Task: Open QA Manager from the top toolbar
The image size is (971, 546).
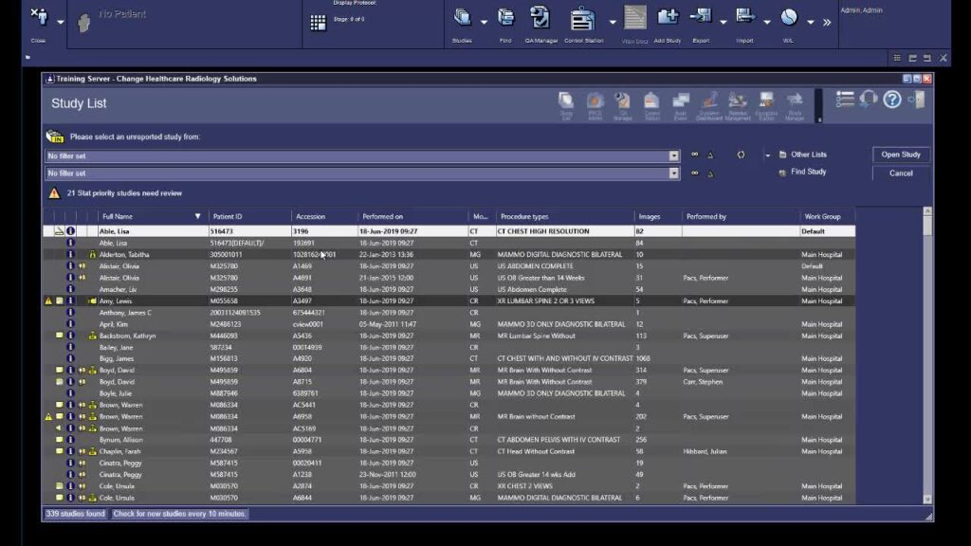Action: [x=540, y=17]
